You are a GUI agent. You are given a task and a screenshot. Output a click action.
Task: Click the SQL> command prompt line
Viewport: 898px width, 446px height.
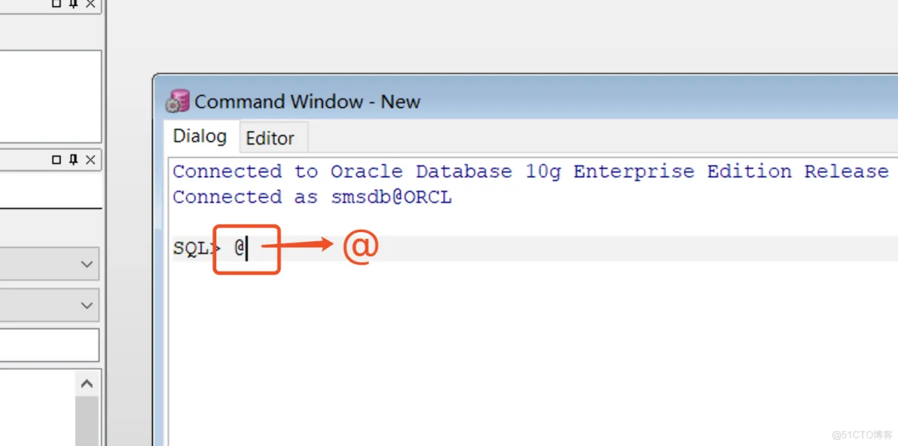pos(531,248)
